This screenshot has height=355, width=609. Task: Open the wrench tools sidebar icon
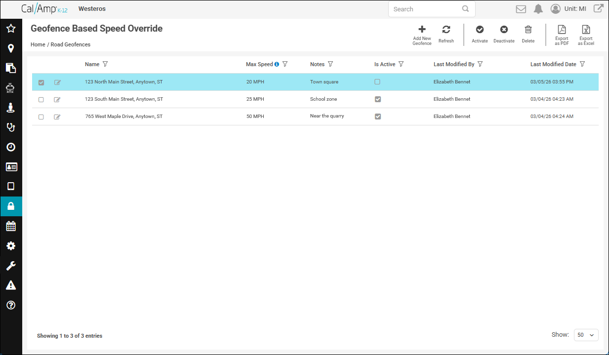[x=11, y=266]
